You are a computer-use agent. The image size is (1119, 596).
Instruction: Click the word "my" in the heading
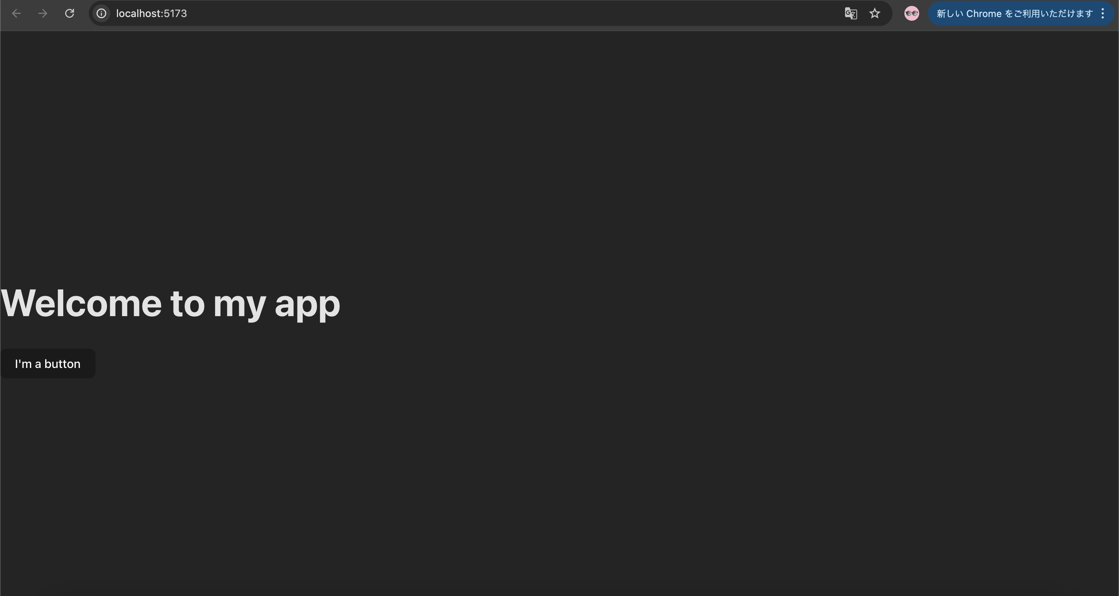coord(239,305)
